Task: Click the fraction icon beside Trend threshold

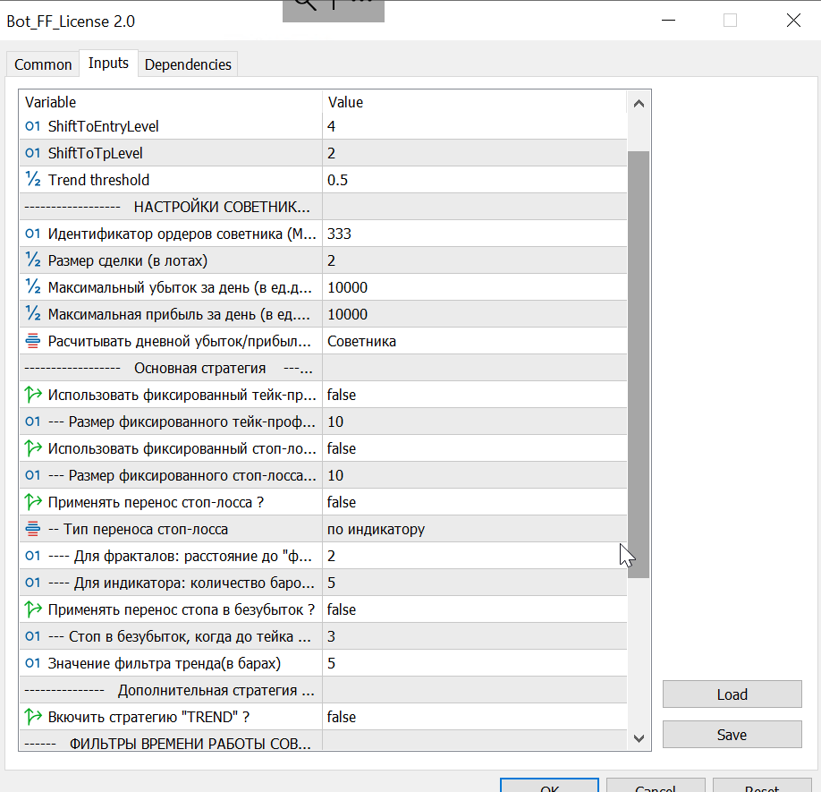Action: (x=32, y=180)
